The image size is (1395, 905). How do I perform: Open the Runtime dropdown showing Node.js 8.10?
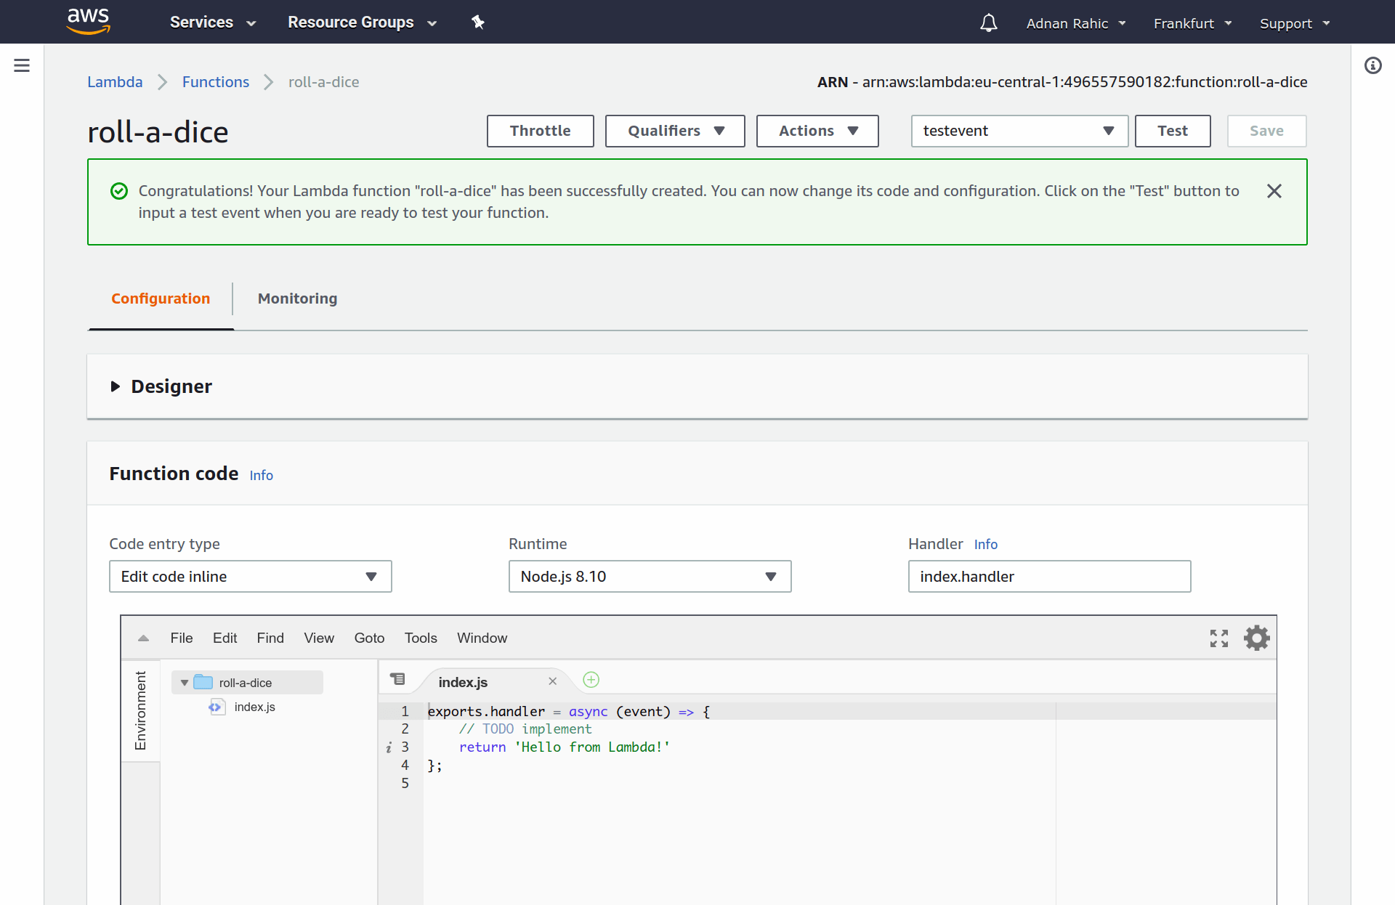point(650,576)
